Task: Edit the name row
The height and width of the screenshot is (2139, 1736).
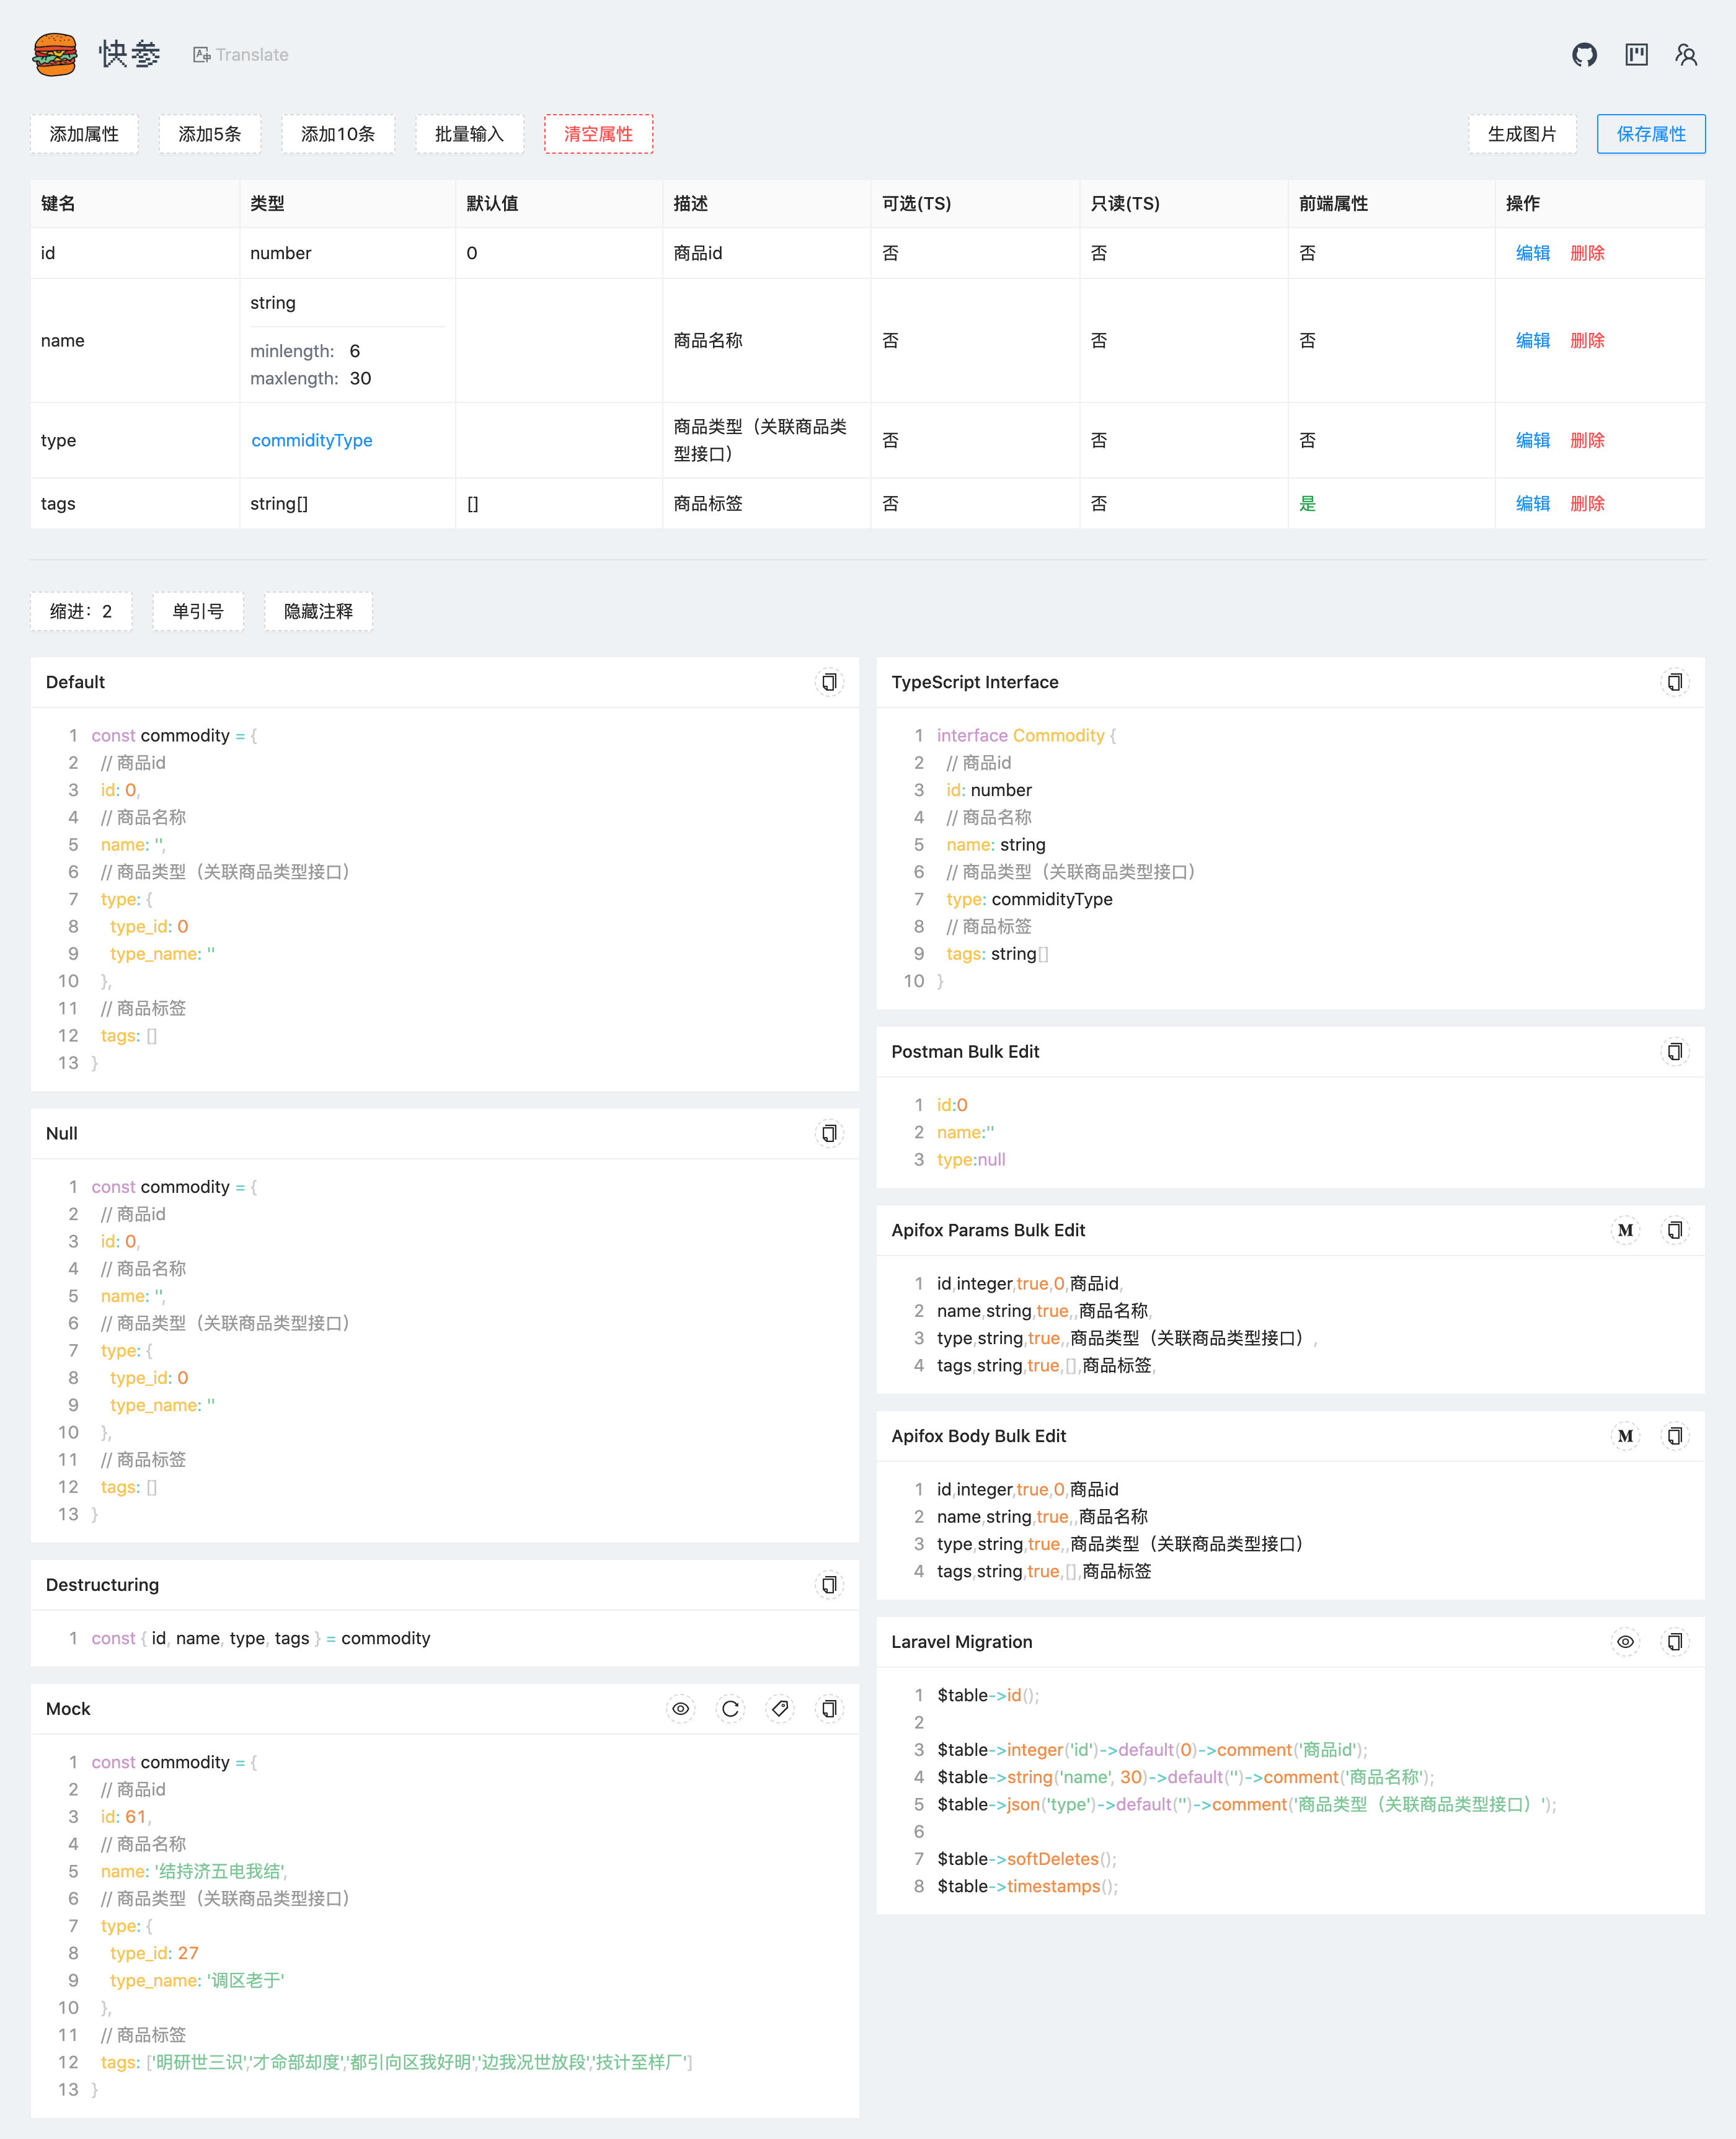Action: click(1532, 340)
